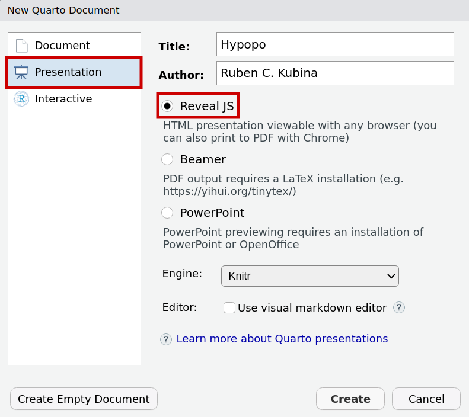Screen dimensions: 469x417
Task: Open Learn more about Quarto presentations link
Action: click(282, 339)
